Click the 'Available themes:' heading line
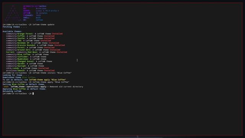Screen dimensions: 245x138 [12, 31]
